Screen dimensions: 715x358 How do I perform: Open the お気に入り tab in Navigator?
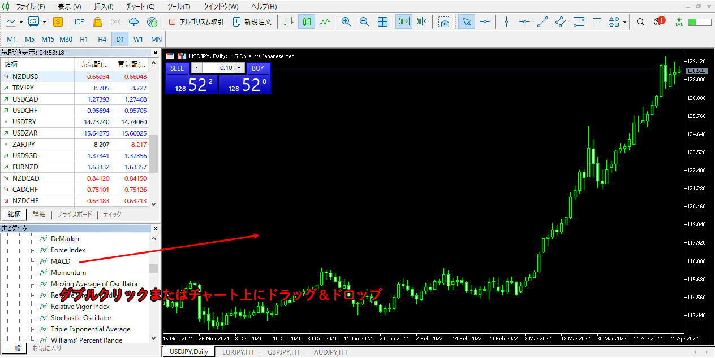[46, 348]
